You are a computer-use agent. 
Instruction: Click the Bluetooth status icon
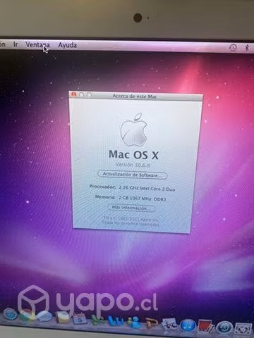coord(247,48)
